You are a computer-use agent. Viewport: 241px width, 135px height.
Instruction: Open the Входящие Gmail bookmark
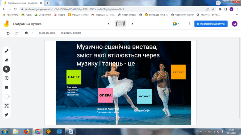coord(103,15)
